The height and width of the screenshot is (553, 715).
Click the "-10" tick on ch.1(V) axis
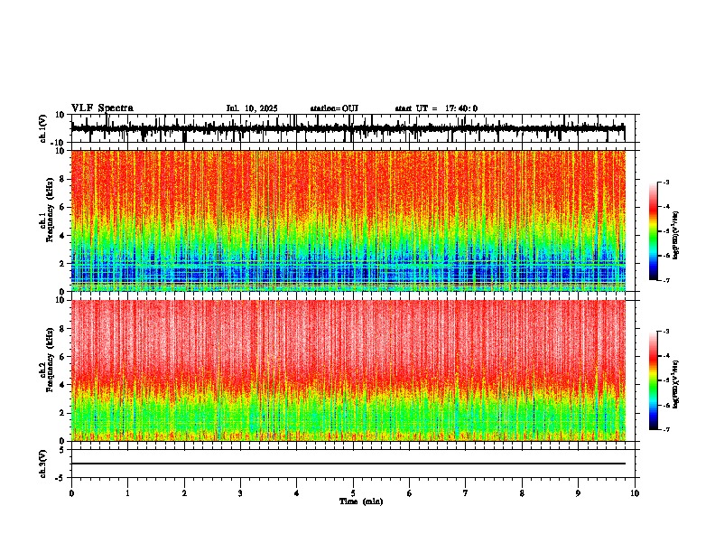[59, 143]
